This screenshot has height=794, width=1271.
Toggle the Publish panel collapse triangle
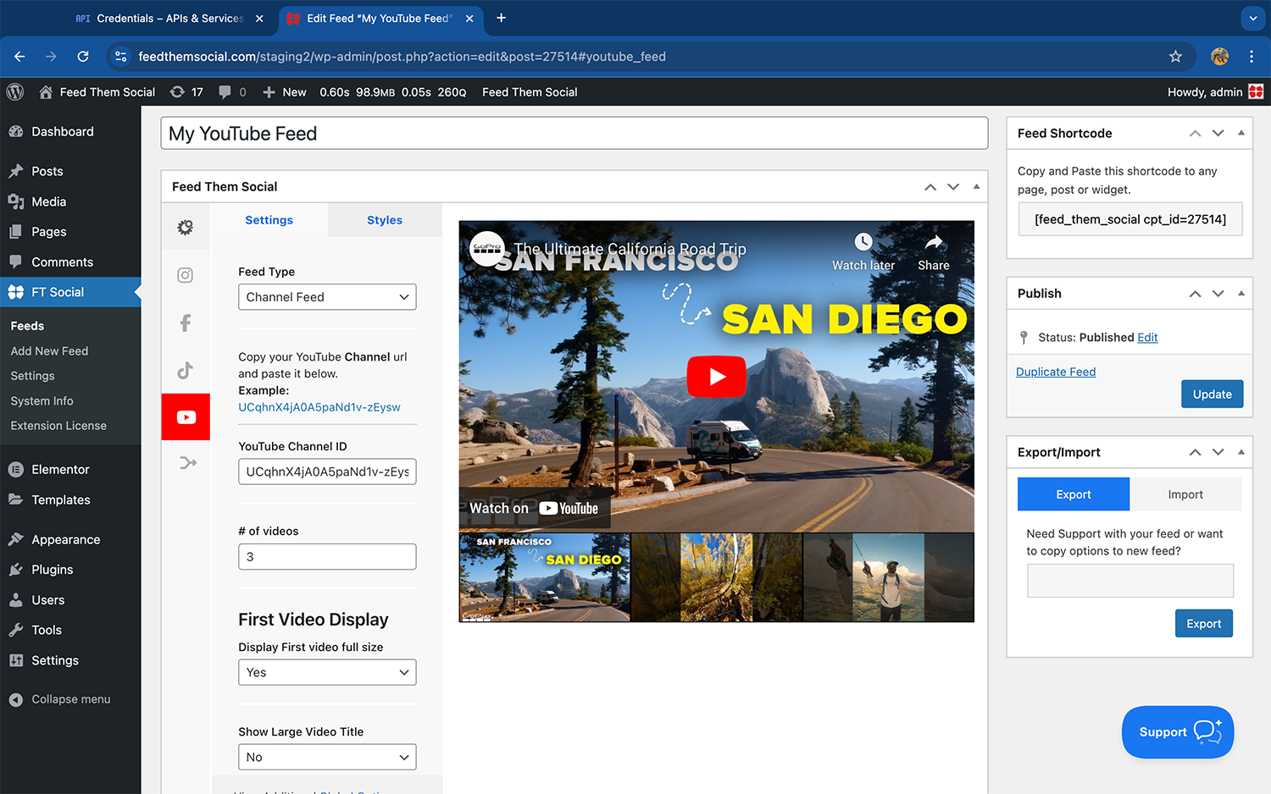[x=1240, y=293]
